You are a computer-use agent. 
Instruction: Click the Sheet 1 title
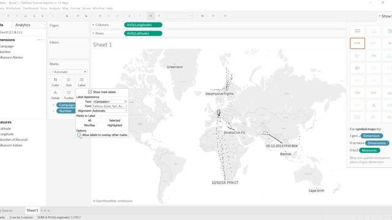(102, 45)
